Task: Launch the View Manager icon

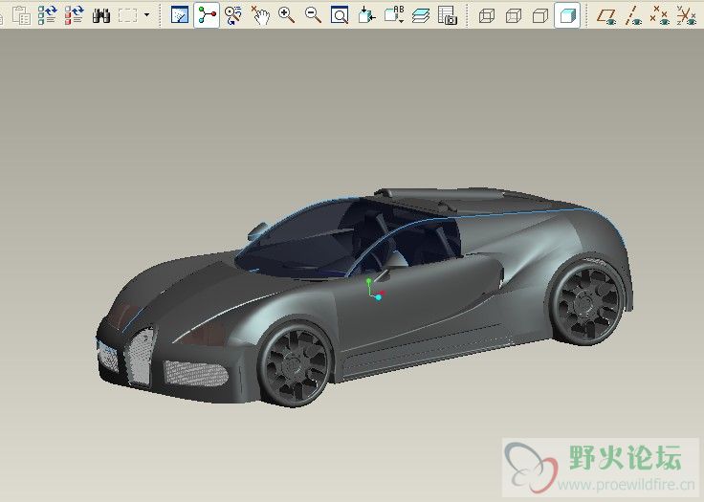Action: tap(448, 15)
